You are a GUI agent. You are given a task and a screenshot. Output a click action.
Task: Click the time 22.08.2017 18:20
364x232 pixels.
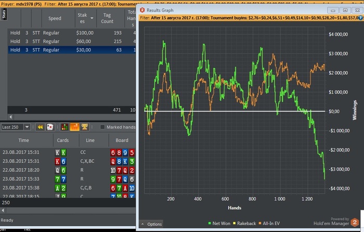21,170
